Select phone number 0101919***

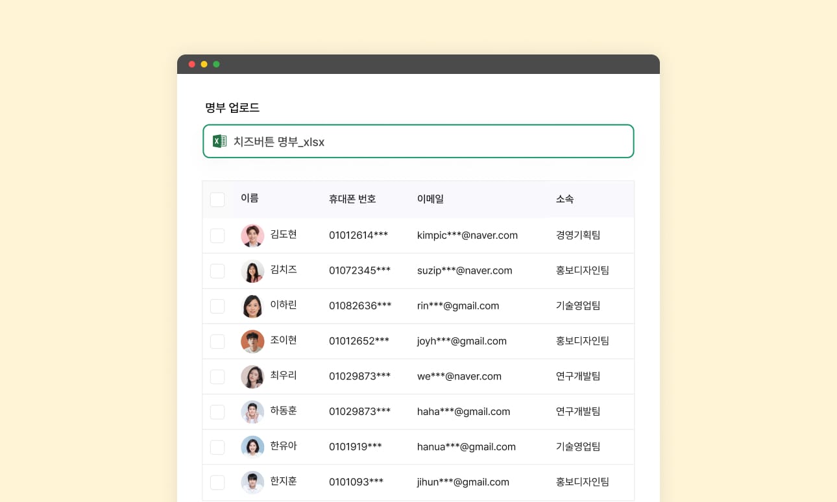pos(355,447)
